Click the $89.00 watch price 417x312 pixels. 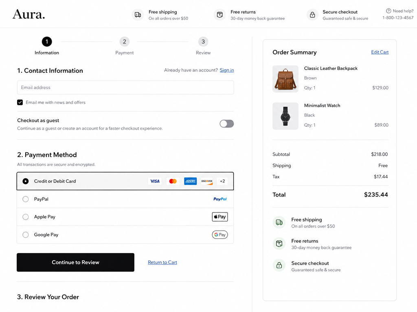tap(381, 125)
